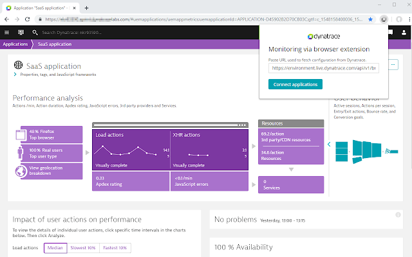Click Monitoring via browser extension title
Screen dimensions: 412x257
click(x=319, y=49)
